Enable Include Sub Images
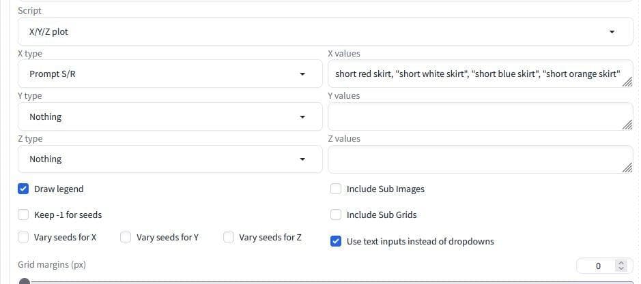This screenshot has height=284, width=641. tap(337, 189)
